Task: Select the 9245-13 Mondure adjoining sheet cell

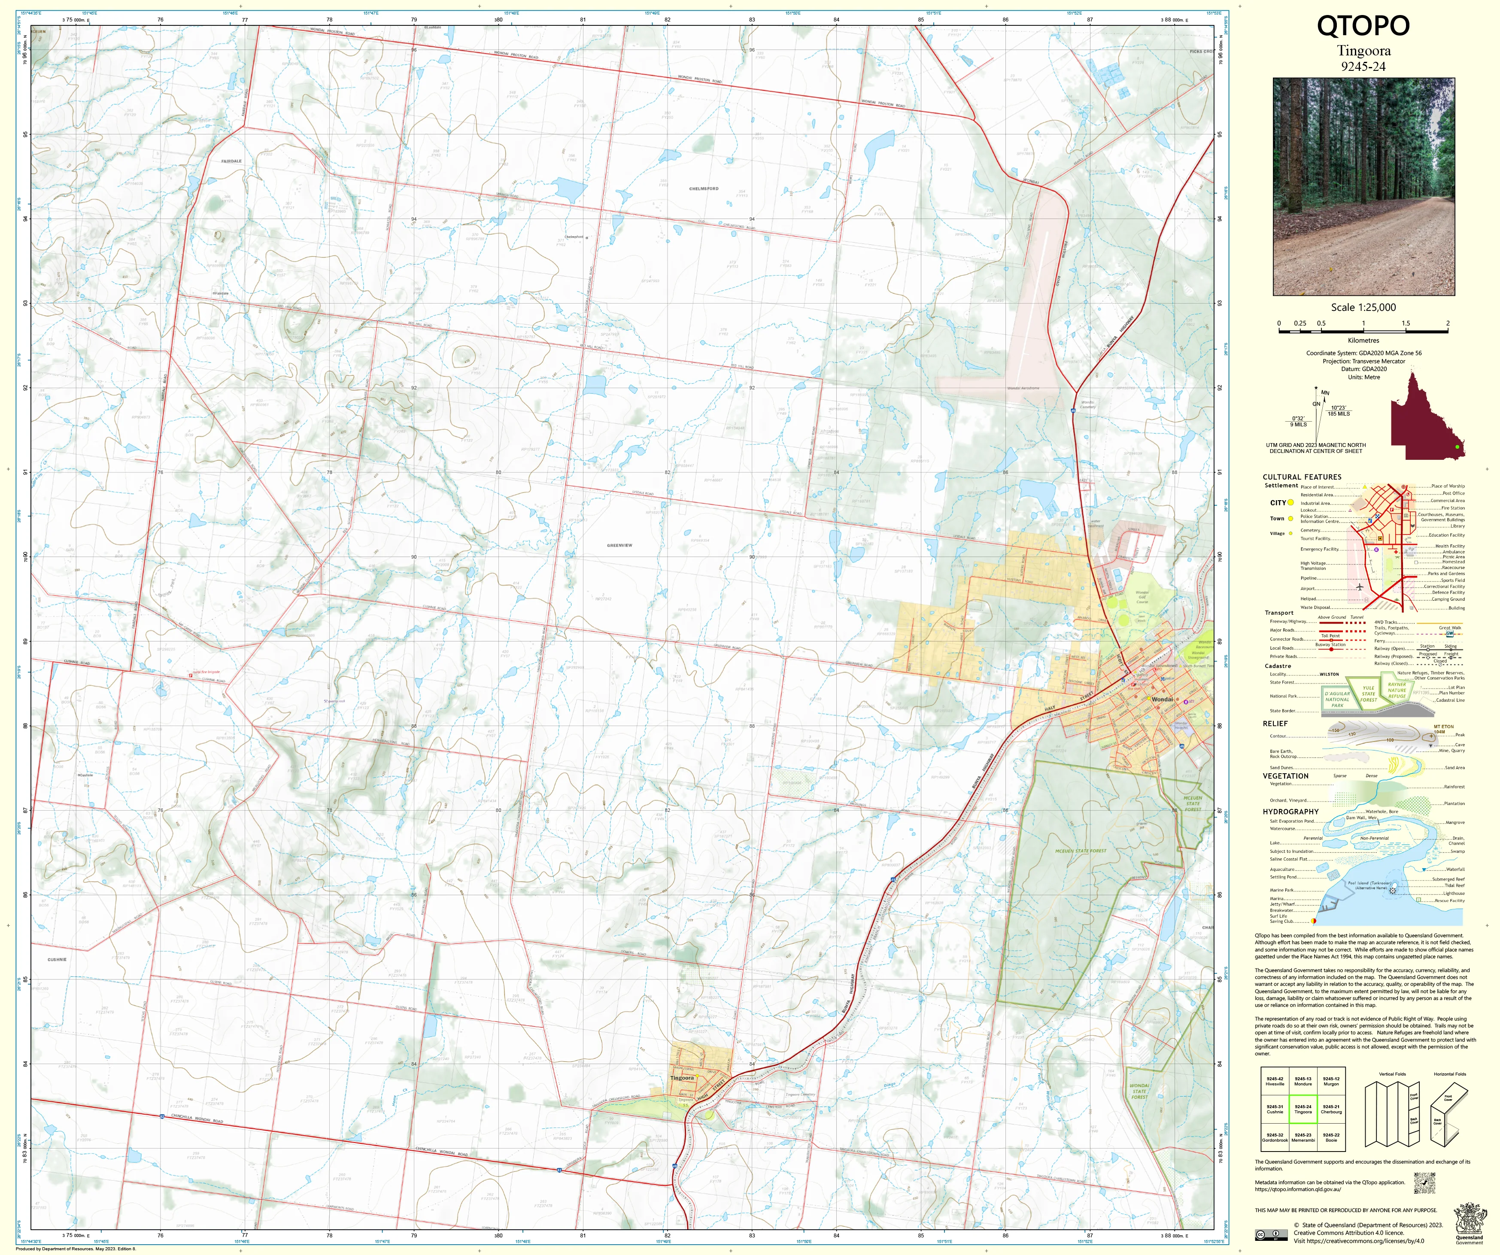Action: 1303,1082
